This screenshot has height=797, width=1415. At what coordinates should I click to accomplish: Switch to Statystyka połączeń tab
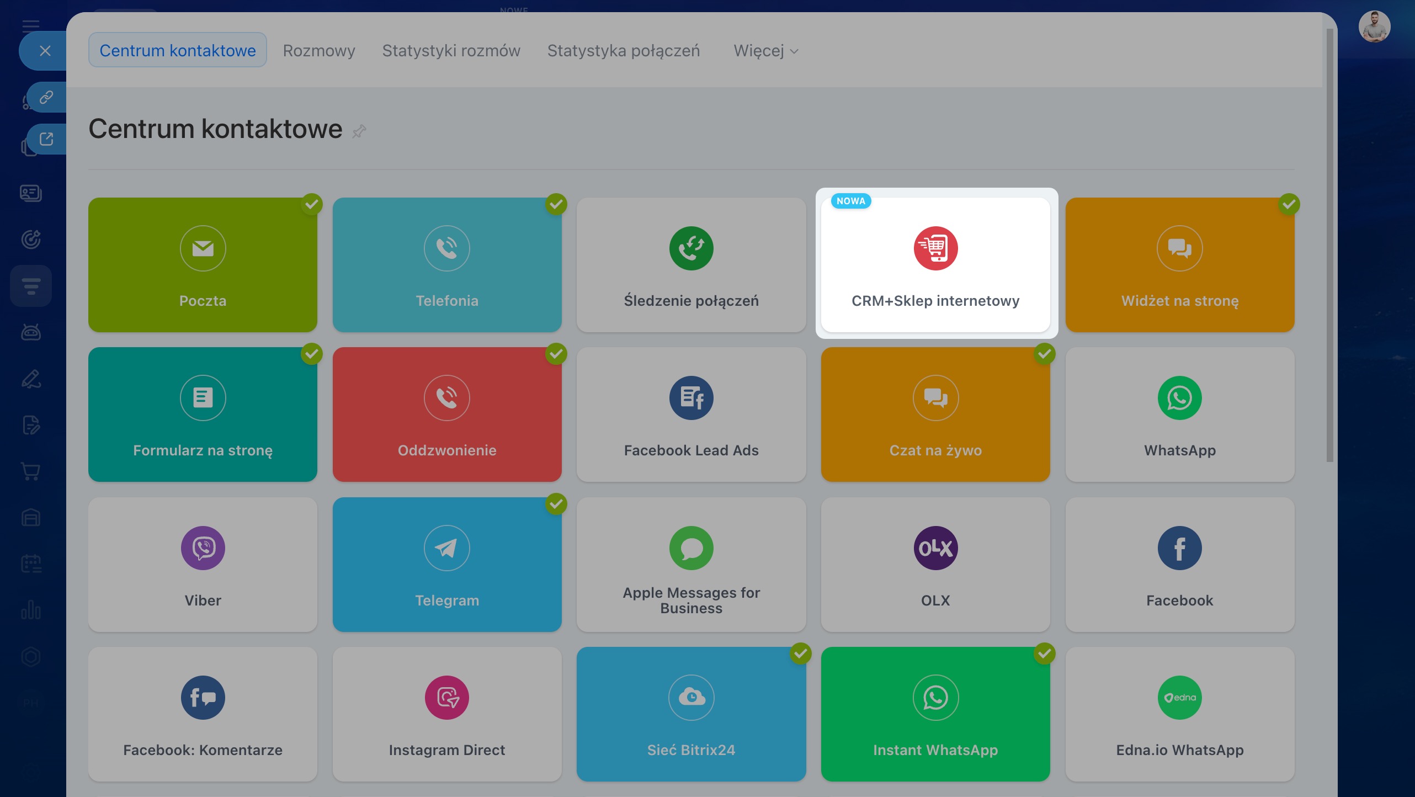[x=623, y=51]
